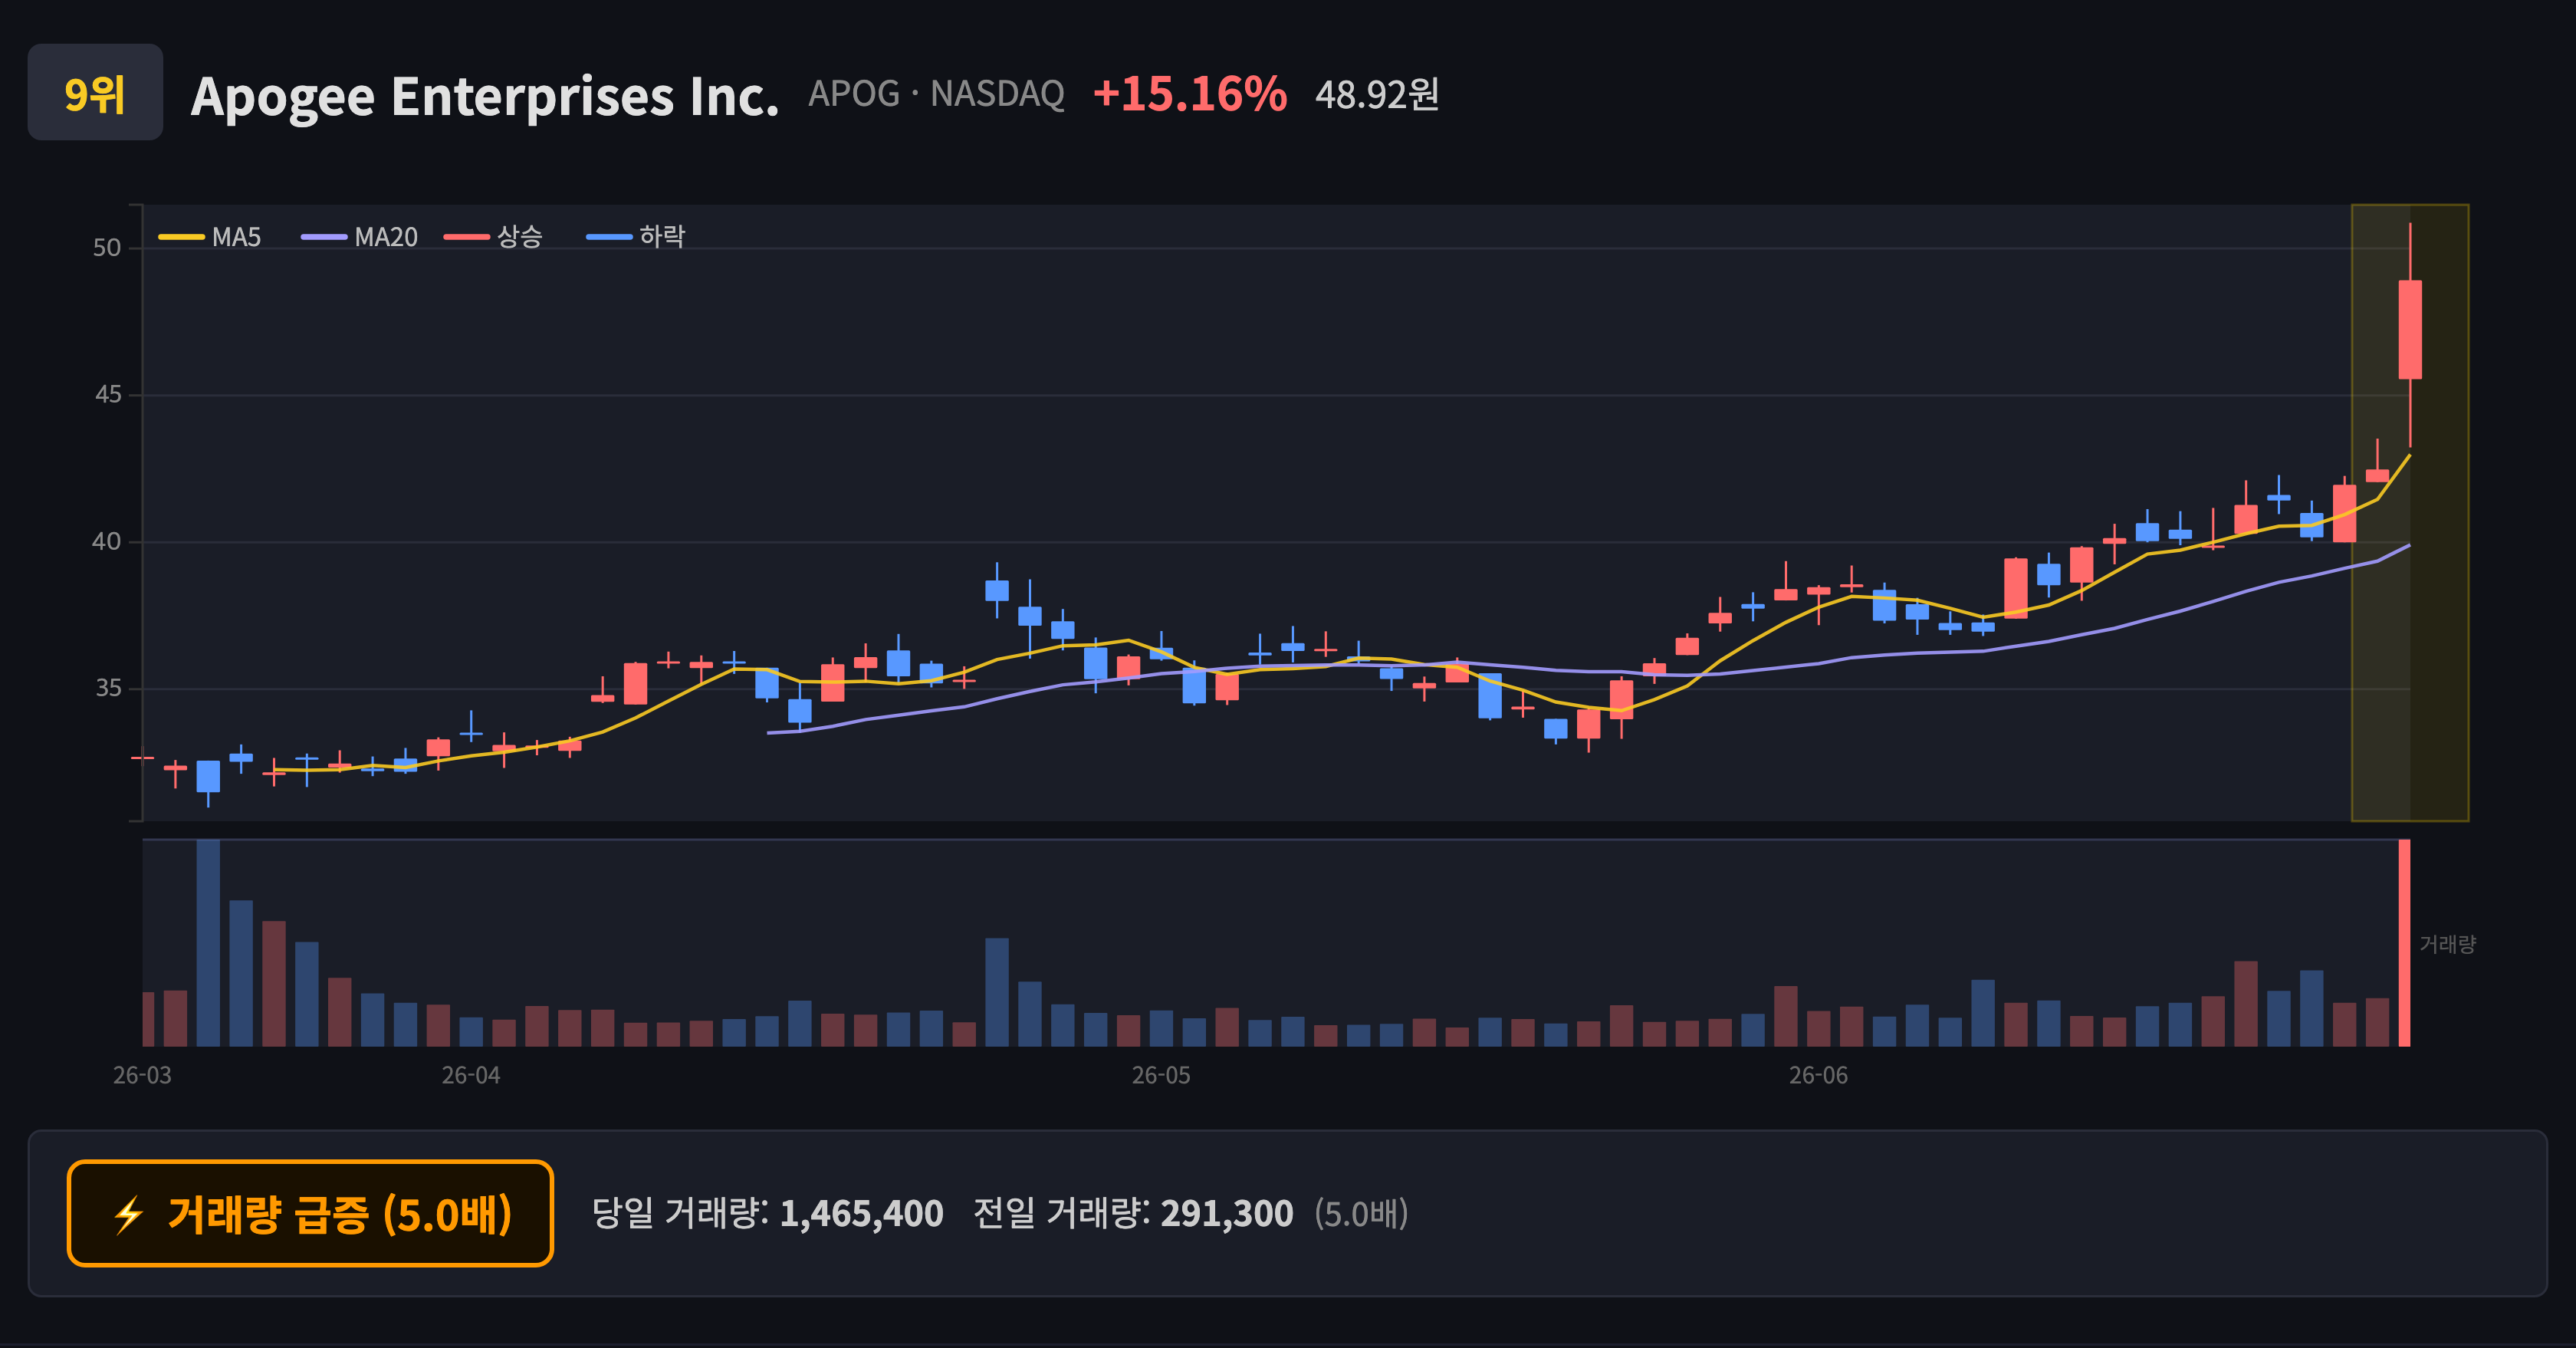The width and height of the screenshot is (2576, 1348).
Task: Click the 40 price axis label
Action: [x=107, y=542]
